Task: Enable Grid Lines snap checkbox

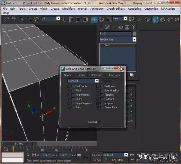Action: pyautogui.click(x=102, y=86)
